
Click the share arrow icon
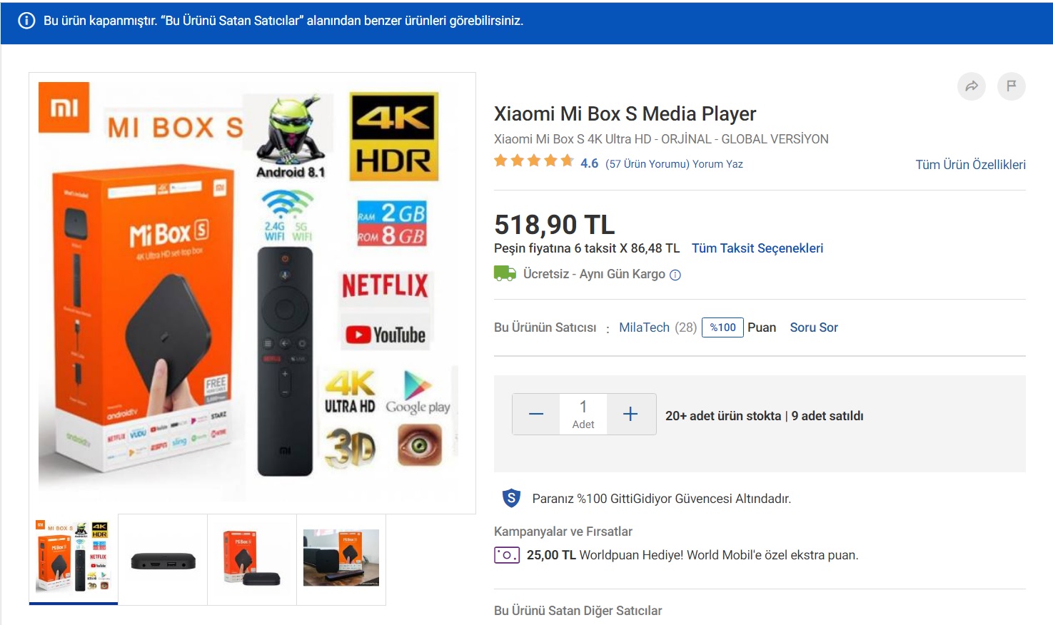(971, 86)
